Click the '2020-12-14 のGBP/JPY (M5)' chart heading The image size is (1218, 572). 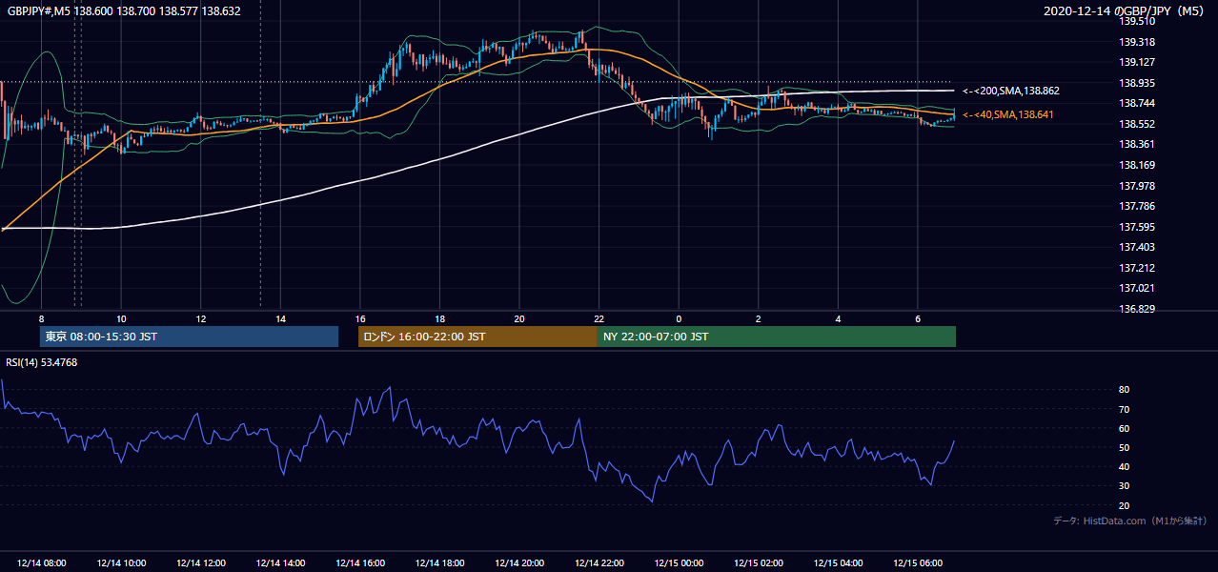point(1123,10)
